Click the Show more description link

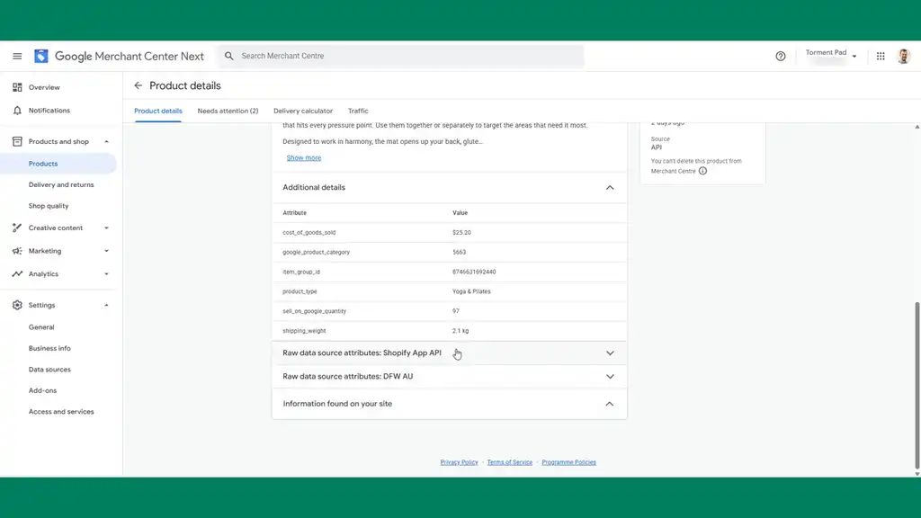point(304,158)
